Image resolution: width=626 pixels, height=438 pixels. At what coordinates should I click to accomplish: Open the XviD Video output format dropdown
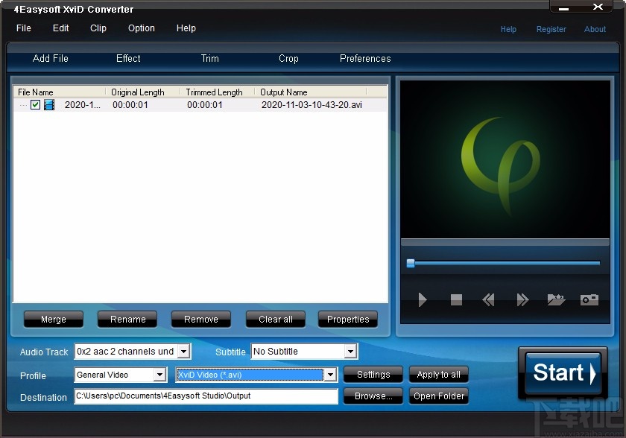[x=330, y=375]
